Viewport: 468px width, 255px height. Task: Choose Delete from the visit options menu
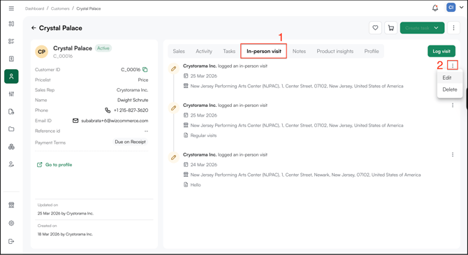point(450,89)
